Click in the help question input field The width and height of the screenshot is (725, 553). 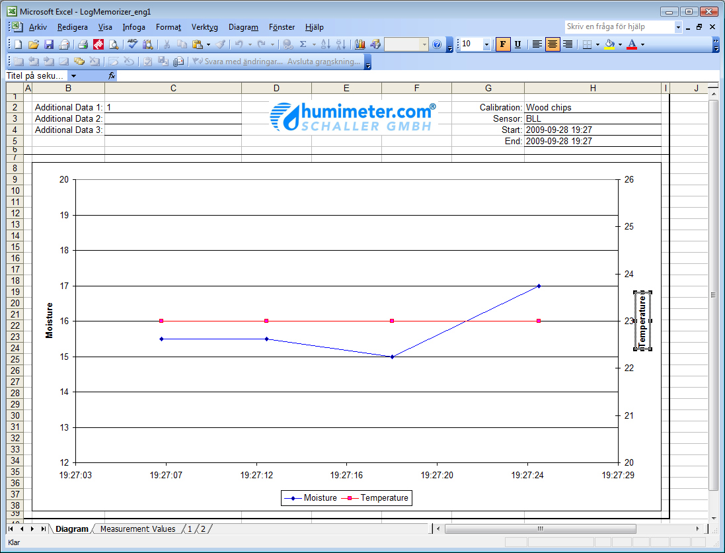[619, 27]
